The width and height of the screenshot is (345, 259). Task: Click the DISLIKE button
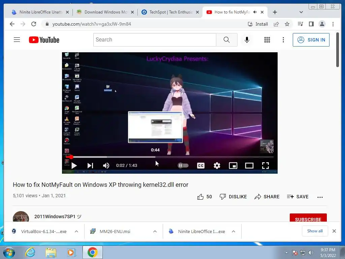(233, 197)
